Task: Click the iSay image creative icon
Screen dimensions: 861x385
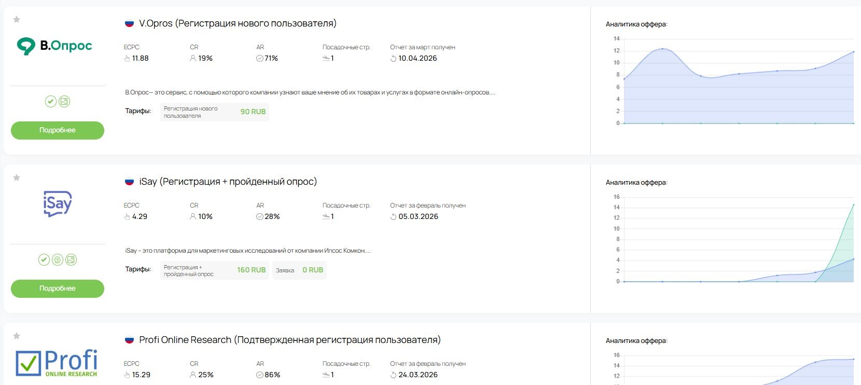Action: pos(71,259)
